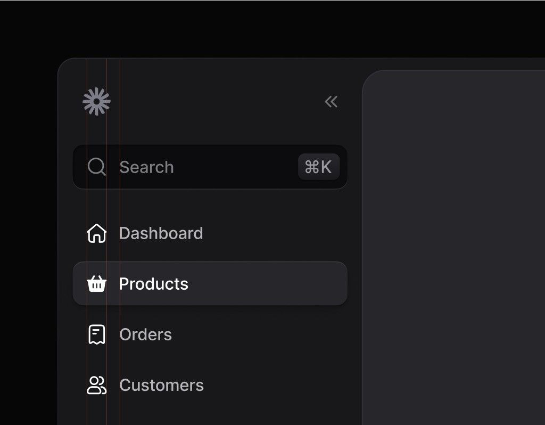Click the receipt icon next to Orders

96,334
